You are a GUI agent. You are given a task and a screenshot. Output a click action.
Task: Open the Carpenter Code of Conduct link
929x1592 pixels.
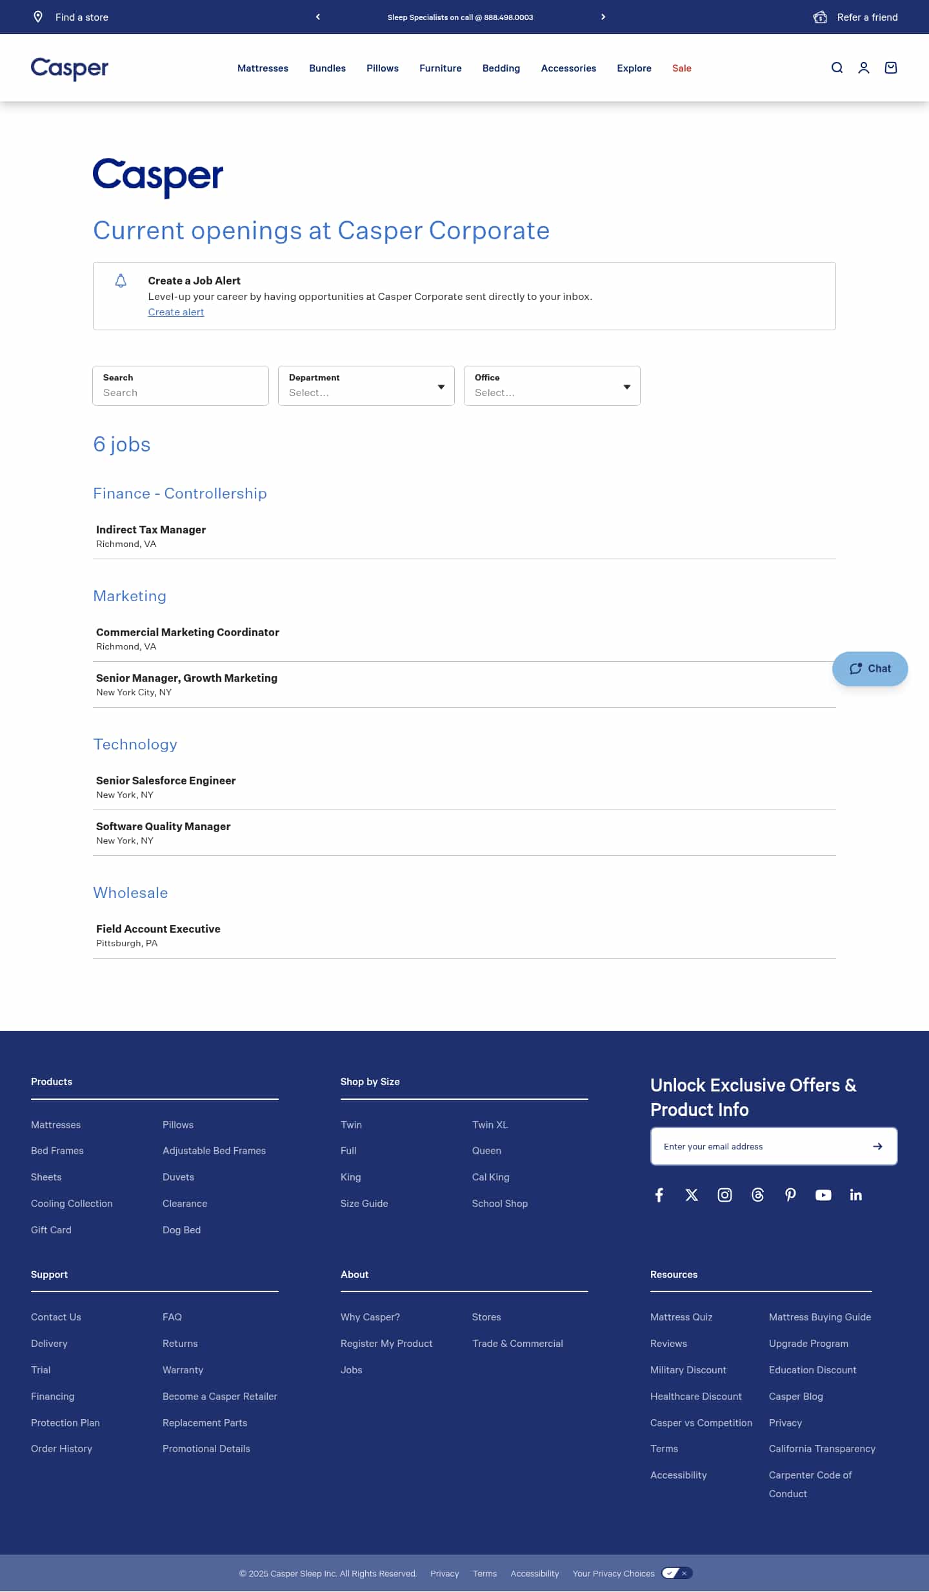[x=810, y=1484]
